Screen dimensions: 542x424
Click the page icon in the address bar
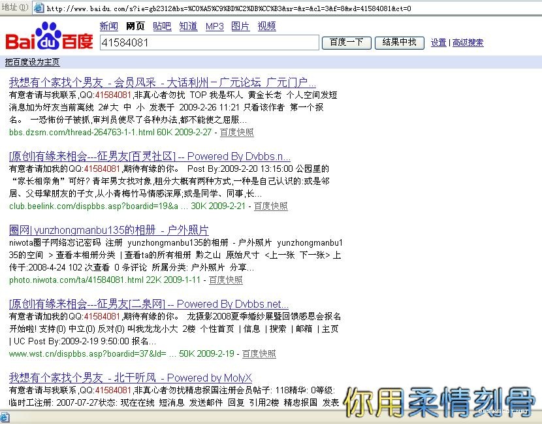39,8
